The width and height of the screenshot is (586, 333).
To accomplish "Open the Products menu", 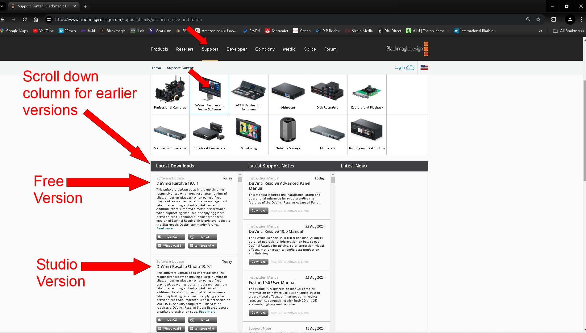I will pos(159,49).
